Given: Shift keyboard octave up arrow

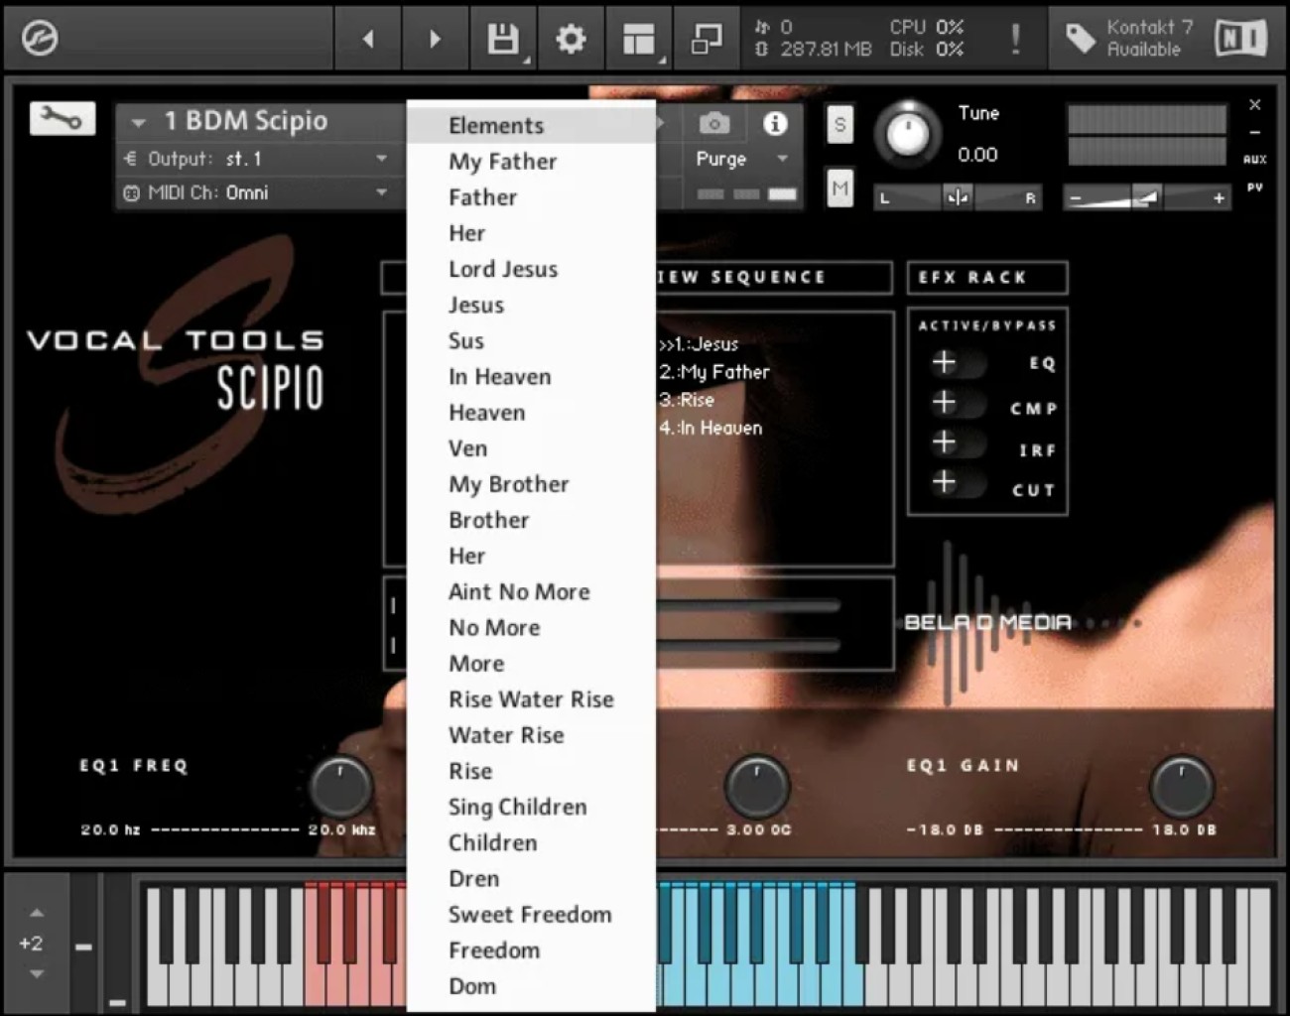Looking at the screenshot, I should coord(37,913).
